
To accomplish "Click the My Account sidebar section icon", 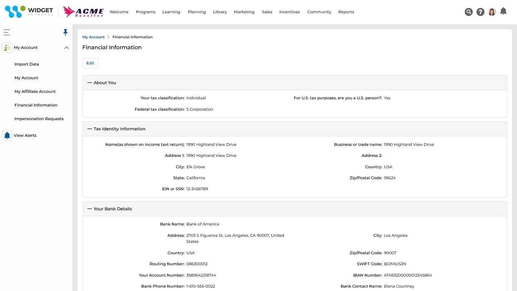I will [7, 48].
